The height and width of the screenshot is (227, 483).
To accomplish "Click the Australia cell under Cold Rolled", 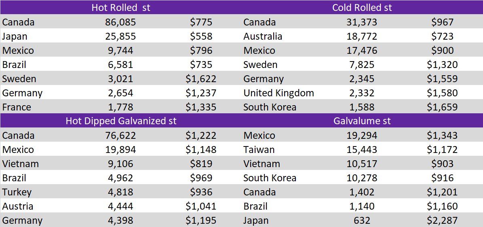I will tap(262, 36).
